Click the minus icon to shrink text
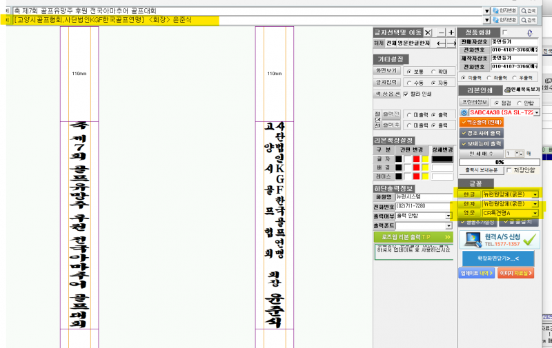 (x=440, y=32)
